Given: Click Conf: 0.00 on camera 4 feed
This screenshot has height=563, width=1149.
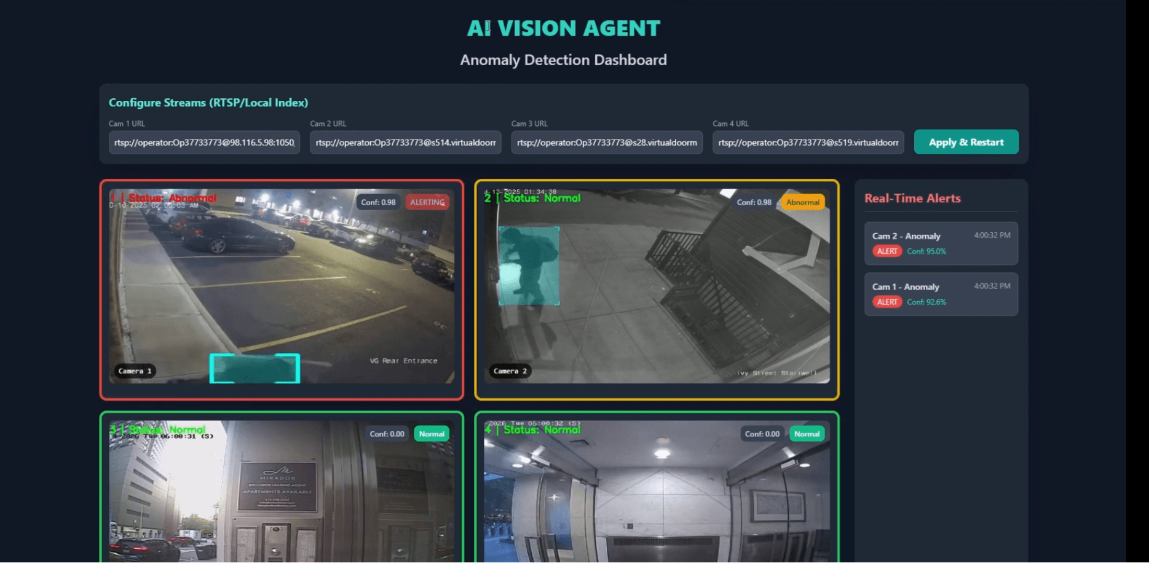Looking at the screenshot, I should pyautogui.click(x=762, y=434).
